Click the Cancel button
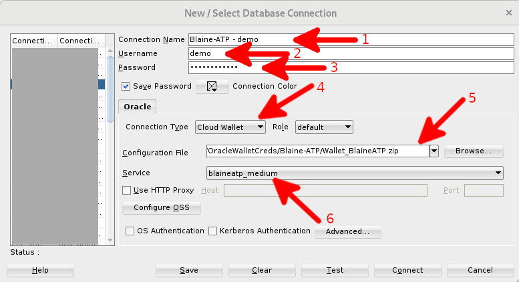This screenshot has width=519, height=282. pos(480,271)
